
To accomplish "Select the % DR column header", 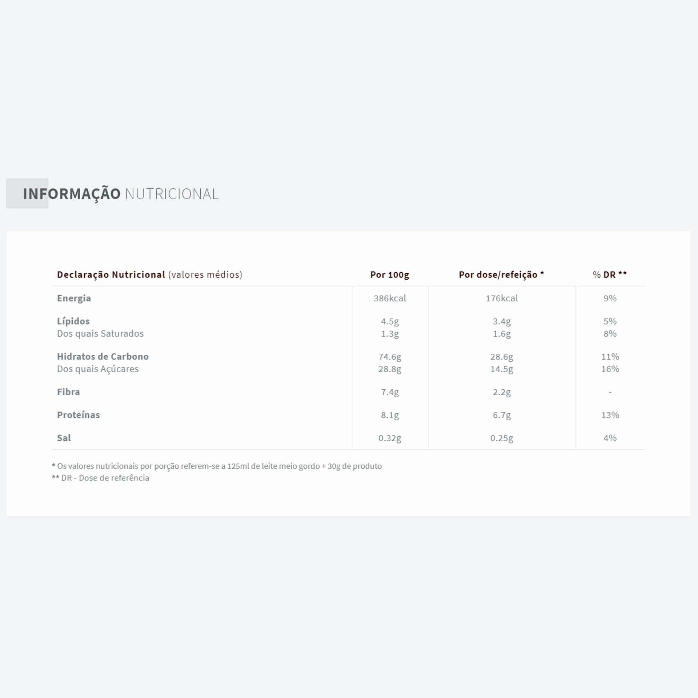I will tap(610, 274).
